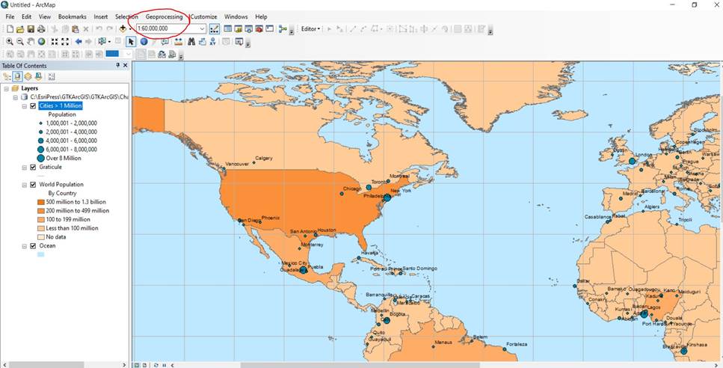Switch to List By Drawing Order
This screenshot has height=368, width=723.
point(7,76)
